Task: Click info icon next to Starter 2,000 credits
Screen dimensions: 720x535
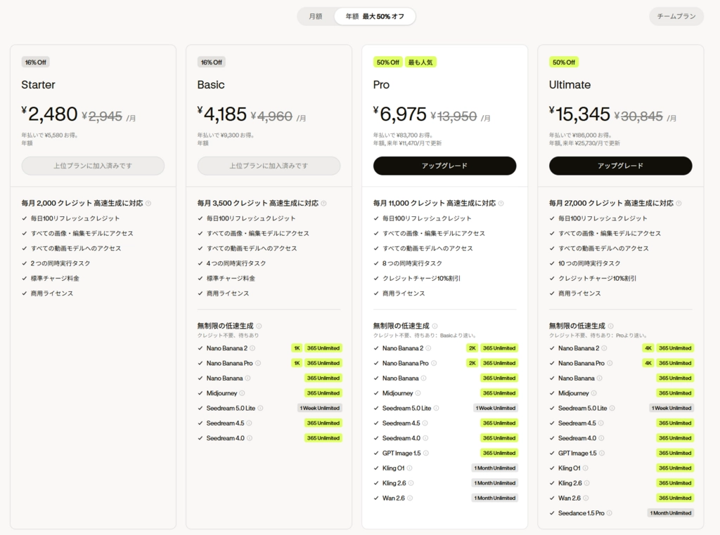Action: (x=148, y=204)
